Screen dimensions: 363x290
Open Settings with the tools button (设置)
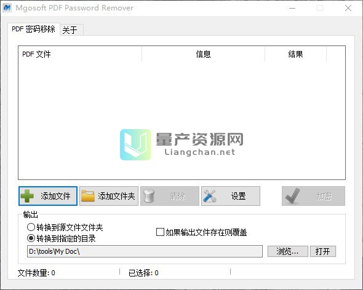click(231, 196)
